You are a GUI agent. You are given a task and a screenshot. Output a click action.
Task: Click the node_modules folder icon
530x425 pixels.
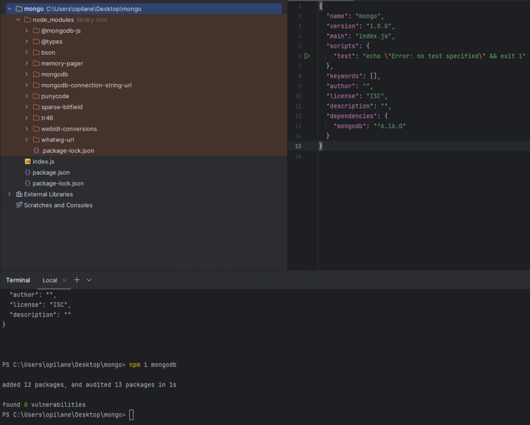tap(27, 20)
